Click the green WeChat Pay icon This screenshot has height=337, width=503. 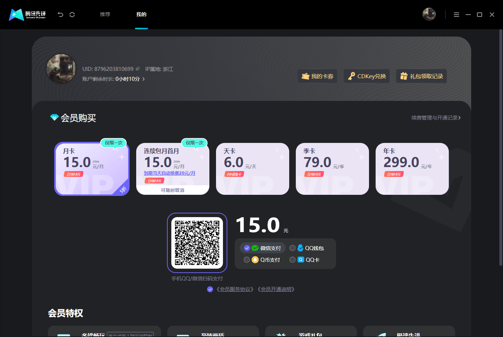(255, 248)
